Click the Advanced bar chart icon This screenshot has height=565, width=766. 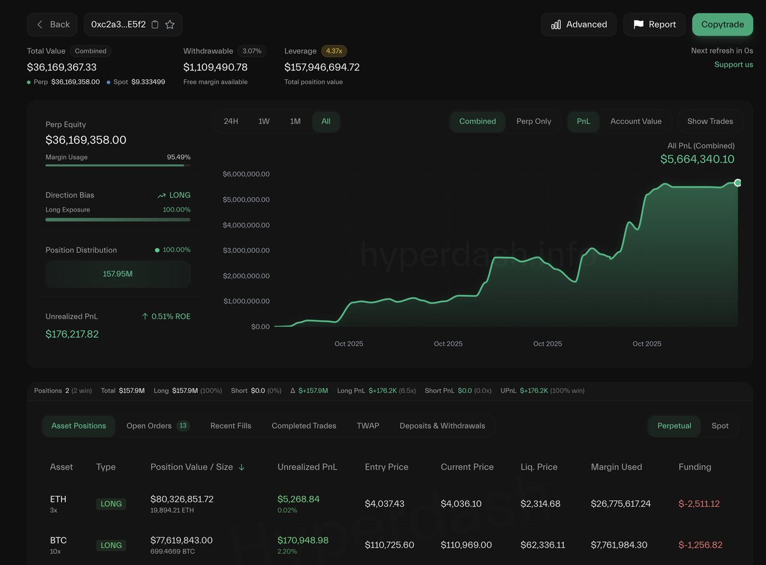tap(556, 24)
